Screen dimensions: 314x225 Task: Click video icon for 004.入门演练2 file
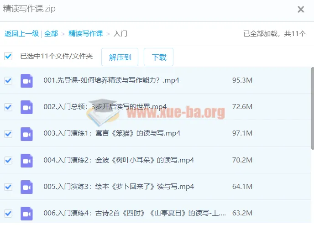pyautogui.click(x=26, y=160)
